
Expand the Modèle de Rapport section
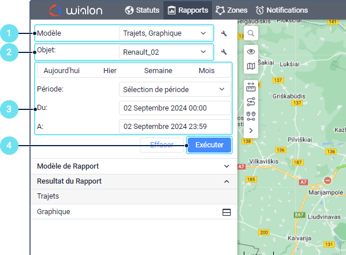[134, 166]
